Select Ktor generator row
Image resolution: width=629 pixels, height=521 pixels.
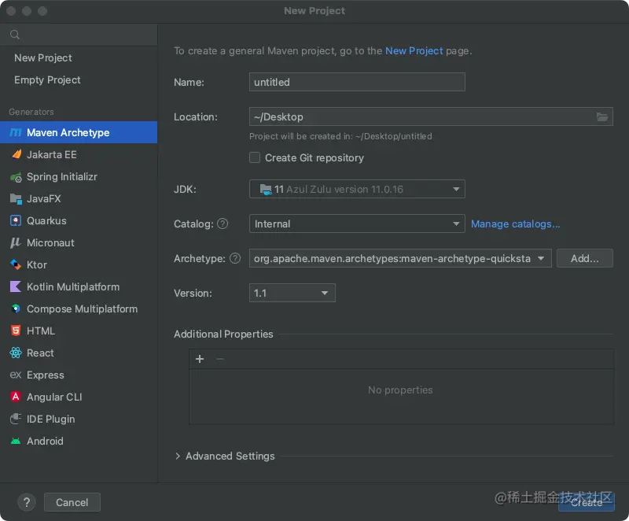pyautogui.click(x=79, y=265)
